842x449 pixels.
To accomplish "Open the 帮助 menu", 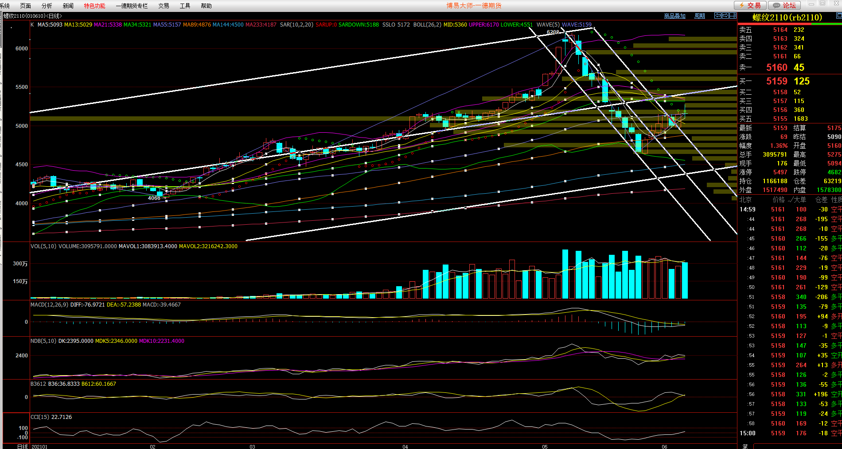I will (x=206, y=6).
